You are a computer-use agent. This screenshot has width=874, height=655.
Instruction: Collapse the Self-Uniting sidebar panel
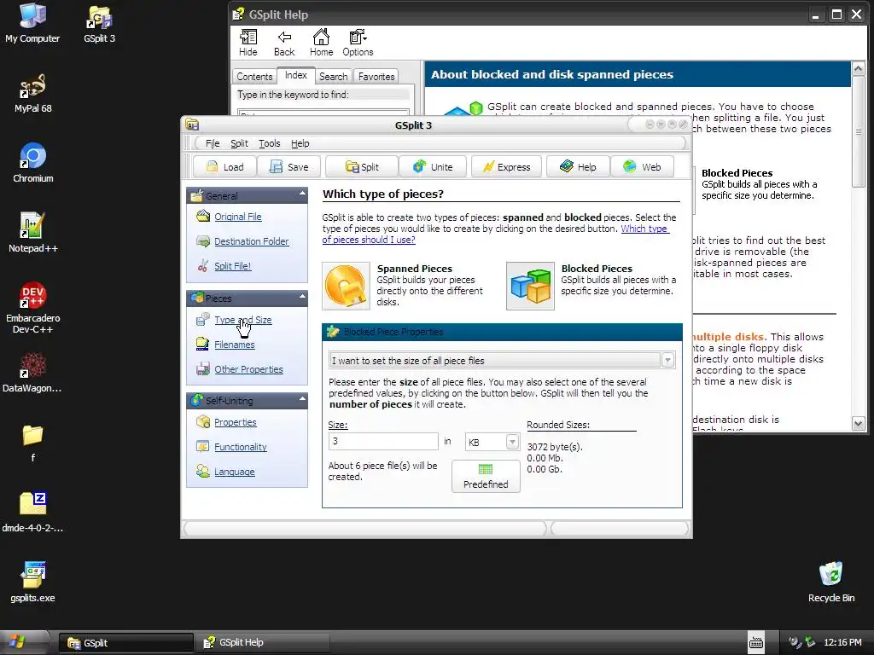click(302, 399)
